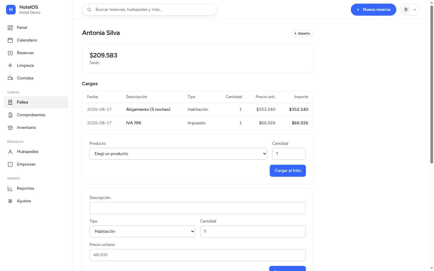
Task: Click the Antonia Silva heading
Action: (x=101, y=33)
